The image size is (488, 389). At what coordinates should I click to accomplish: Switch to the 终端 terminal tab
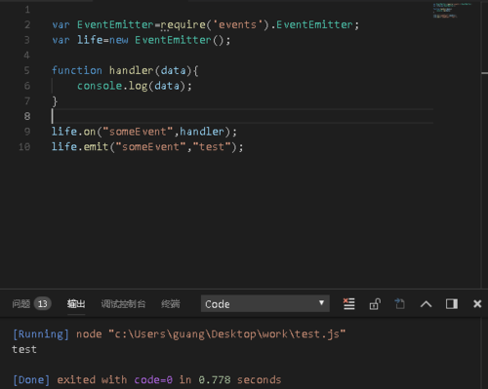coord(171,304)
